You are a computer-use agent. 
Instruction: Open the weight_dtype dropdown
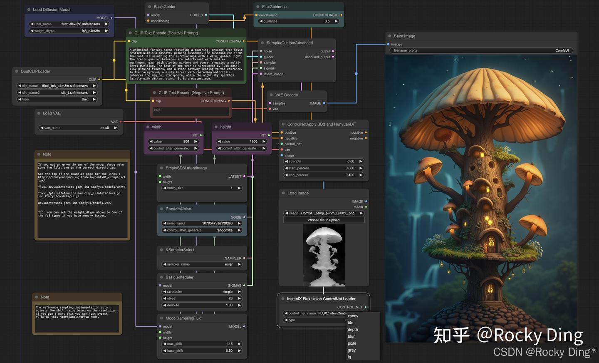(x=69, y=31)
